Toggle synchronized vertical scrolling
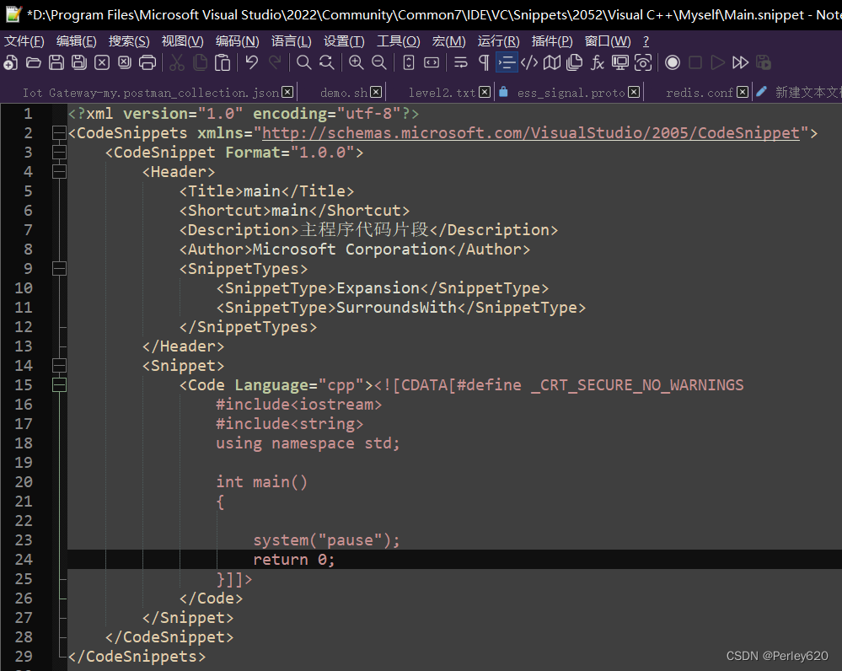This screenshot has width=842, height=671. 409,63
